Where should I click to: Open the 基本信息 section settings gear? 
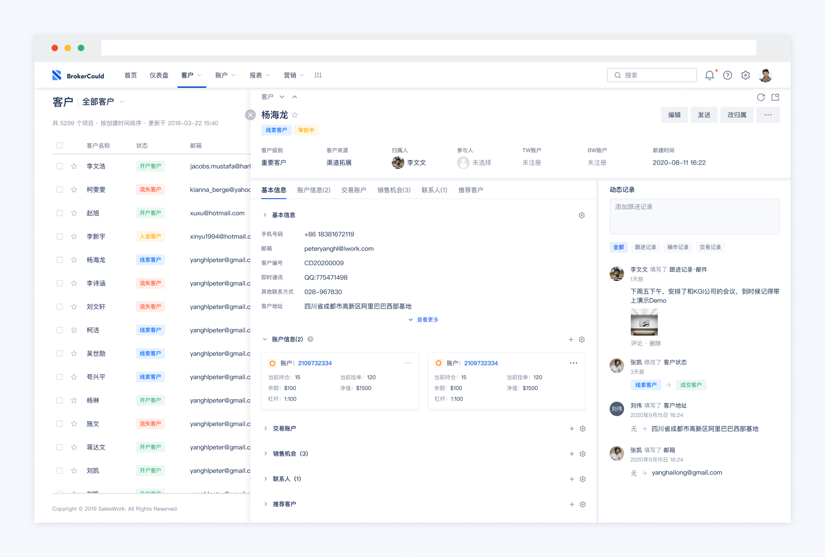[582, 215]
